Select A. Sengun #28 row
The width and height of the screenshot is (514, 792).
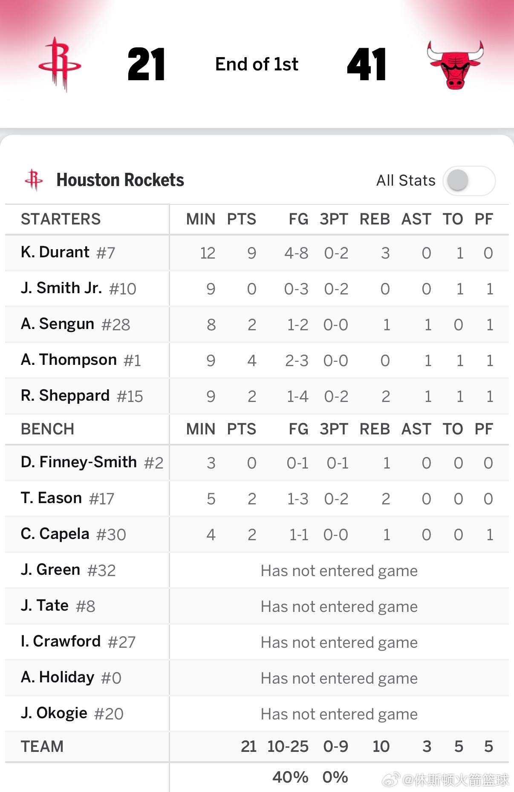click(257, 324)
